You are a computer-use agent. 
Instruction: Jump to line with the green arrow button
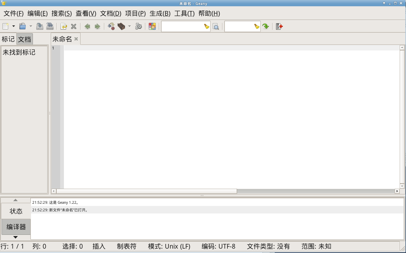tap(266, 26)
